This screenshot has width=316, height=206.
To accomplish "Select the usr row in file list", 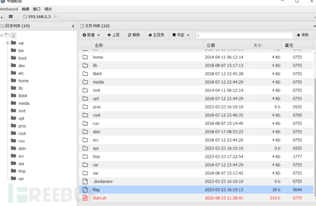I will tap(196, 165).
